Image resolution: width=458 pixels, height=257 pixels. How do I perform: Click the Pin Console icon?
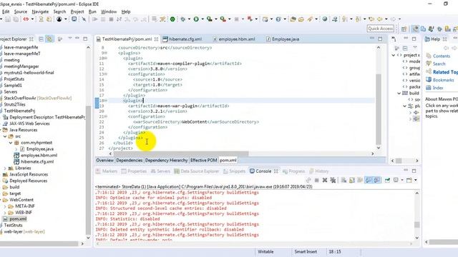[x=387, y=180]
